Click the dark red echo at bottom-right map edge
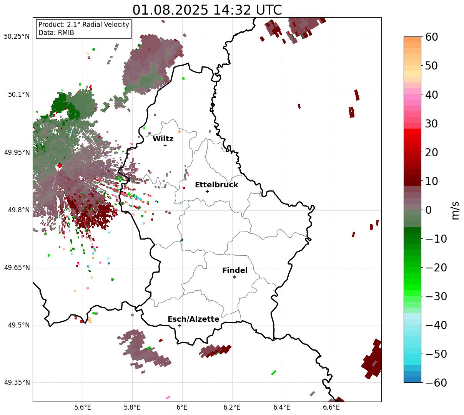464x415 pixels. click(373, 359)
